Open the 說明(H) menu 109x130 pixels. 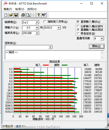point(32,9)
